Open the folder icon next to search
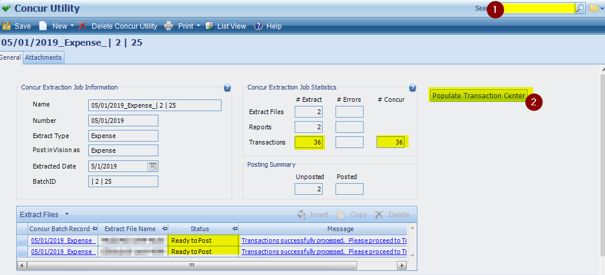This screenshot has width=605, height=275. (594, 8)
